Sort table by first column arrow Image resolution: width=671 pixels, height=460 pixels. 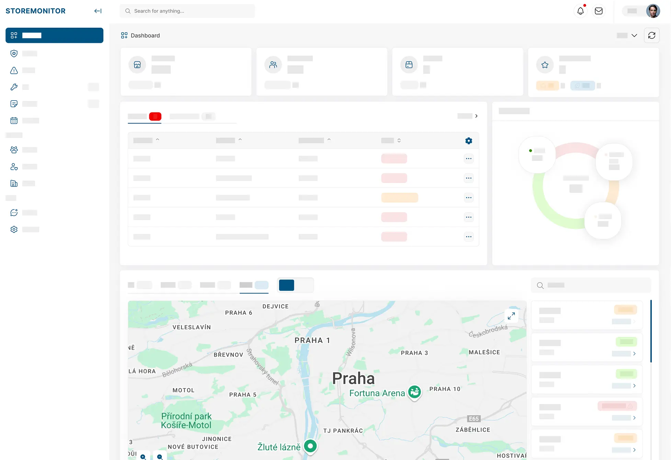[158, 140]
